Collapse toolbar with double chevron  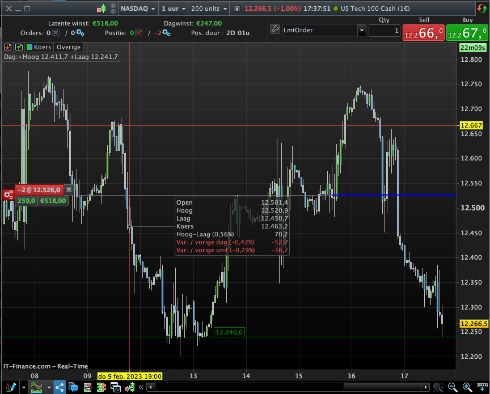(141, 387)
